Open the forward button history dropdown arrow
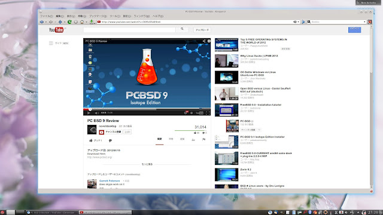The width and height of the screenshot is (383, 215). pyautogui.click(x=55, y=22)
